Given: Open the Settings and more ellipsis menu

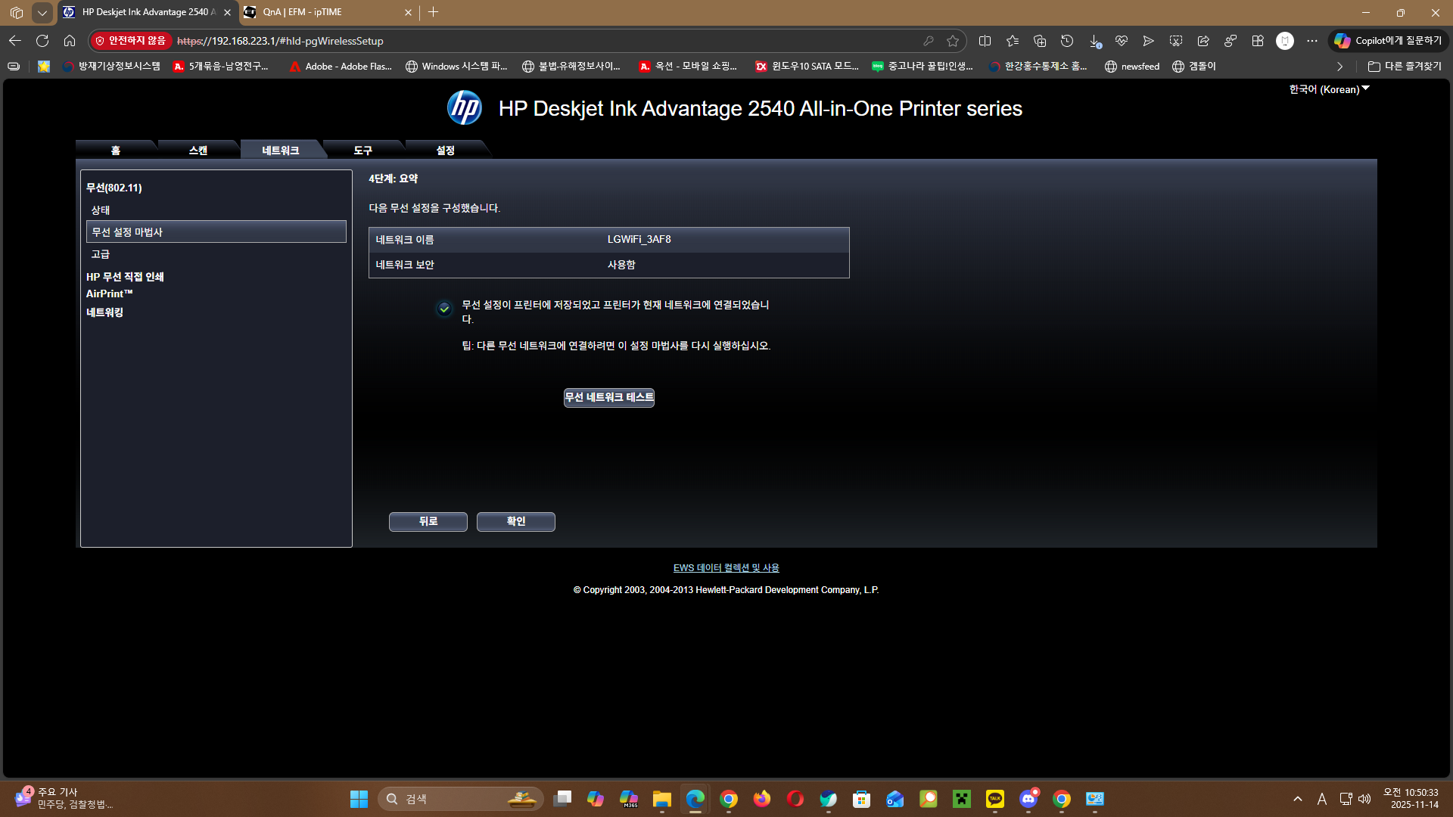Looking at the screenshot, I should pyautogui.click(x=1312, y=41).
